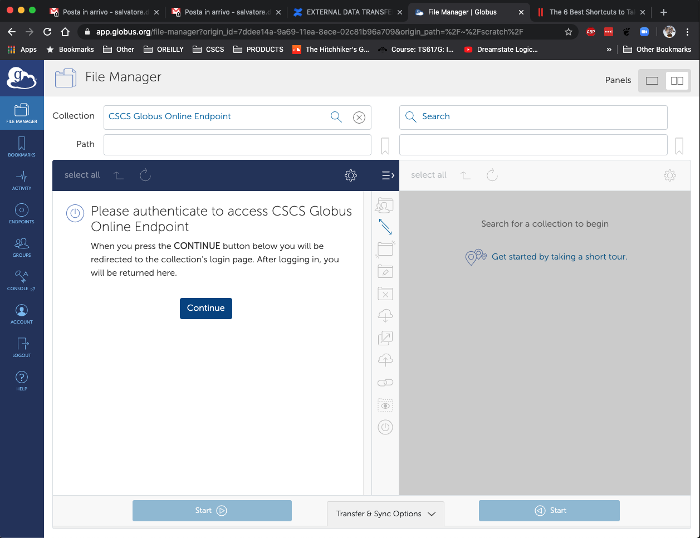This screenshot has height=538, width=700.
Task: Click Logout in the sidebar
Action: click(x=22, y=348)
